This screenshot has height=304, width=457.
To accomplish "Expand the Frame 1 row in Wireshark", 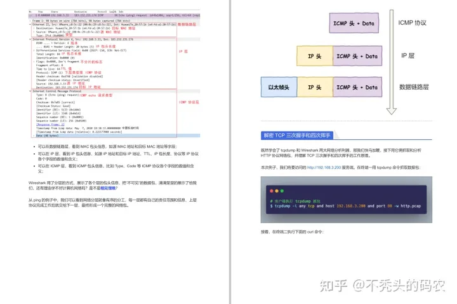I will (30, 21).
